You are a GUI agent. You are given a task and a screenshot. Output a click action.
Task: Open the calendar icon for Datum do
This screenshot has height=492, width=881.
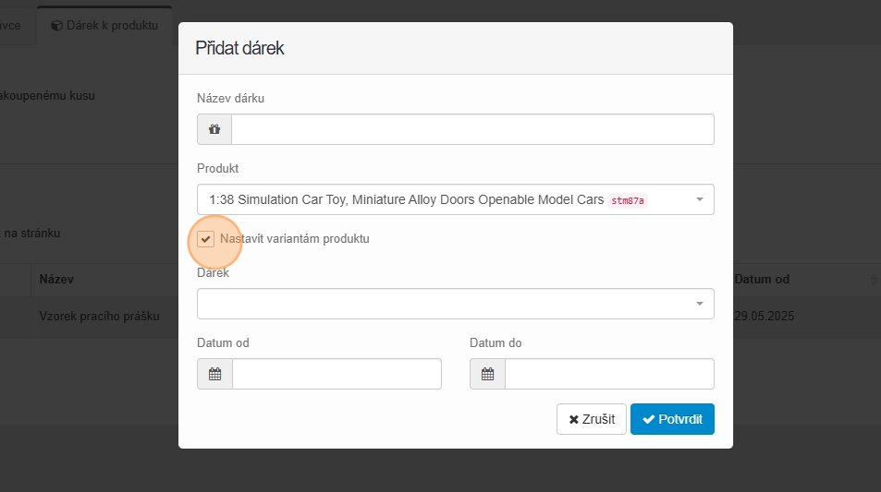tap(487, 374)
